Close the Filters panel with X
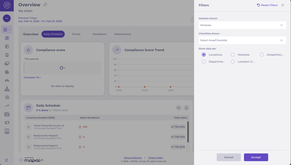291x165 pixels. click(282, 5)
